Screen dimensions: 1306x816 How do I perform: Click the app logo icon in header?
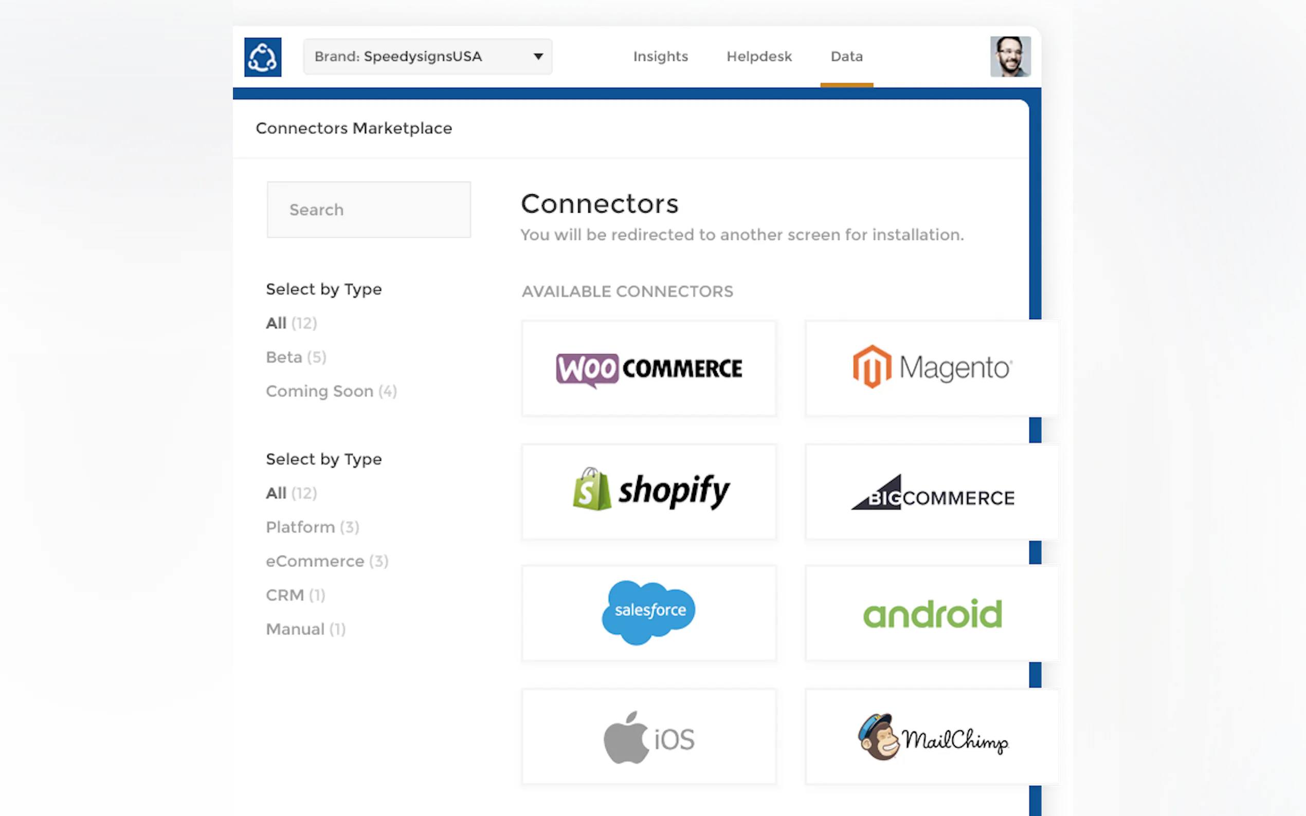pos(262,57)
